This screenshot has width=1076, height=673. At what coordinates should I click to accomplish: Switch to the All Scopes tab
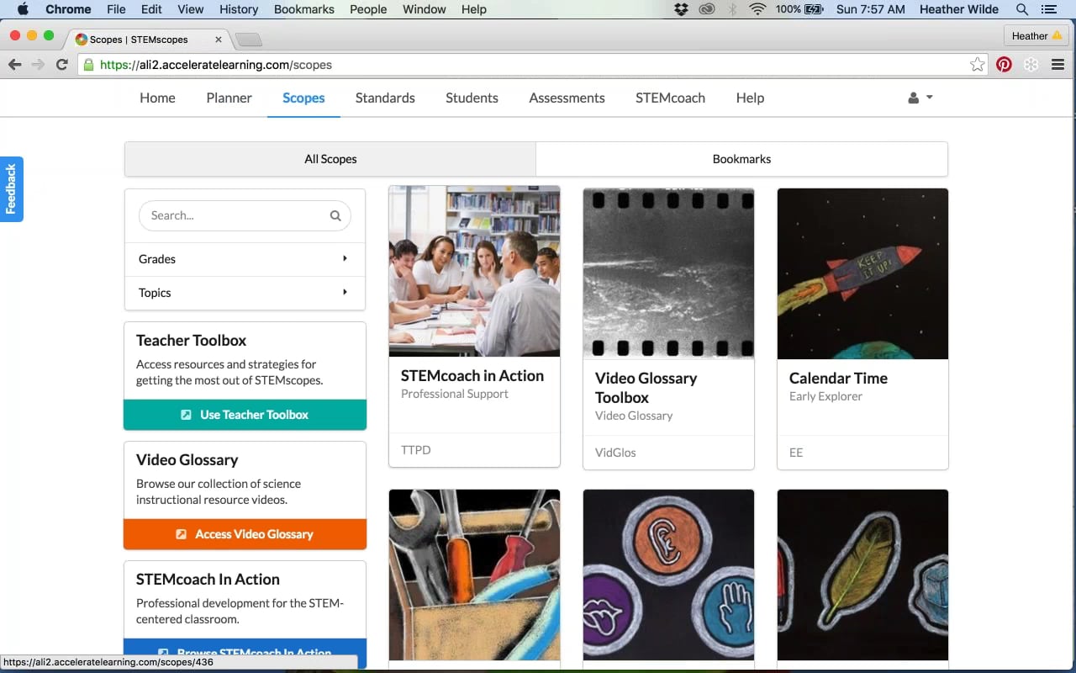click(x=330, y=159)
